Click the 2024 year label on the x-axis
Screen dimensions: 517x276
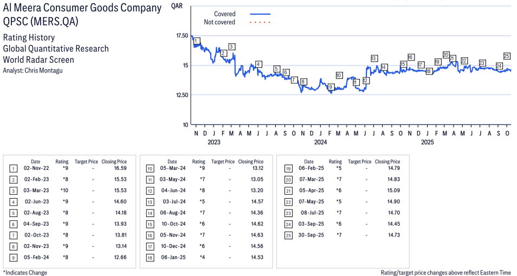(x=320, y=142)
